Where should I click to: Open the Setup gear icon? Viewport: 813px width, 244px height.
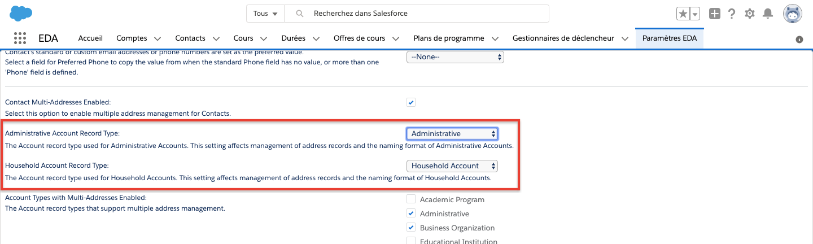(749, 14)
